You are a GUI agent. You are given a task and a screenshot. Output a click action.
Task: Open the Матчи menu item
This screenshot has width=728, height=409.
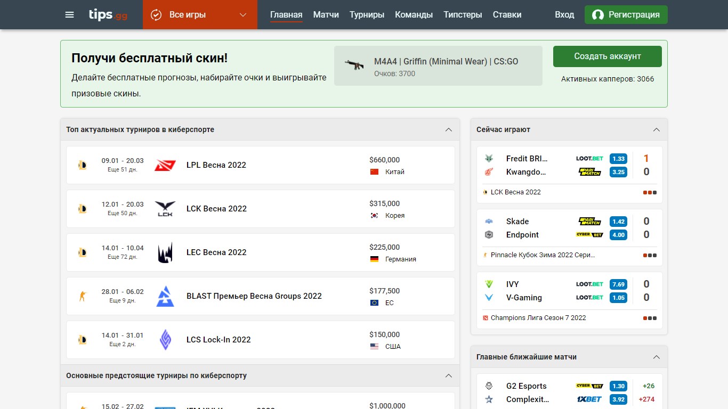326,15
